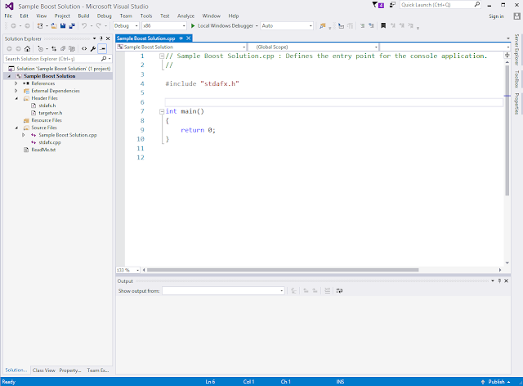Open the Auto dropdown in the toolbar
The height and width of the screenshot is (386, 523).
click(287, 25)
